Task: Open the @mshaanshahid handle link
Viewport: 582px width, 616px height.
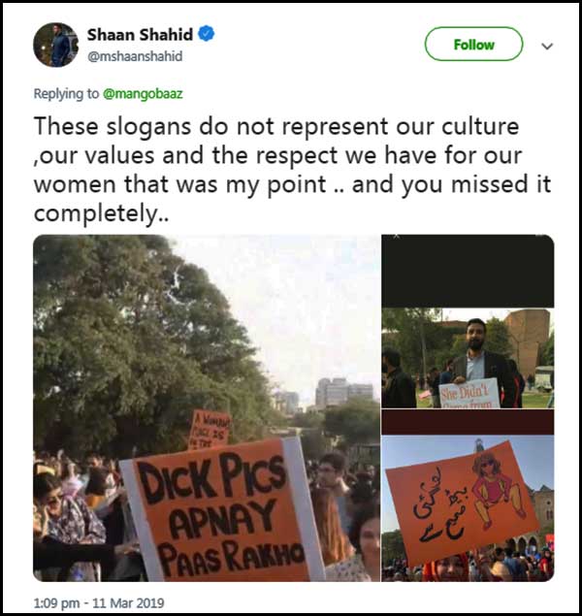Action: click(135, 56)
